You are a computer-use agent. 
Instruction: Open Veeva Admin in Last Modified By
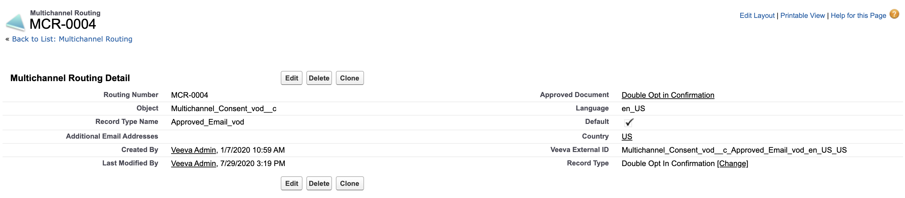point(193,164)
